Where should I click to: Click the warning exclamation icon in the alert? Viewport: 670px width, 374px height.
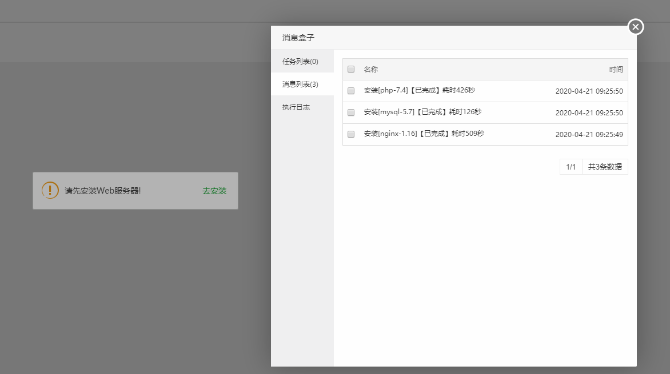coord(49,190)
